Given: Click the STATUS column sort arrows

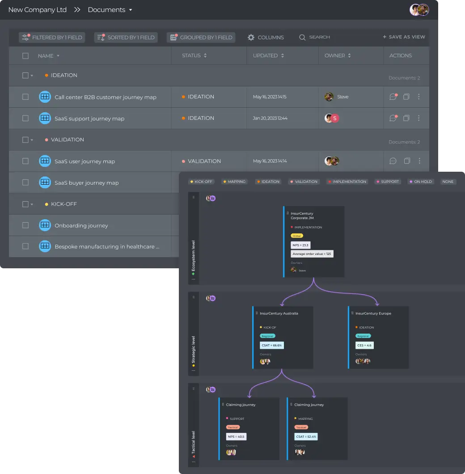Looking at the screenshot, I should 205,55.
